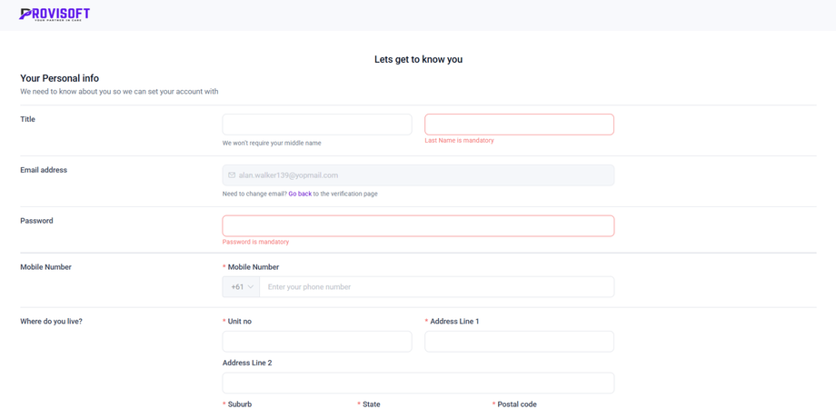Focus the first name field beside Title

317,124
